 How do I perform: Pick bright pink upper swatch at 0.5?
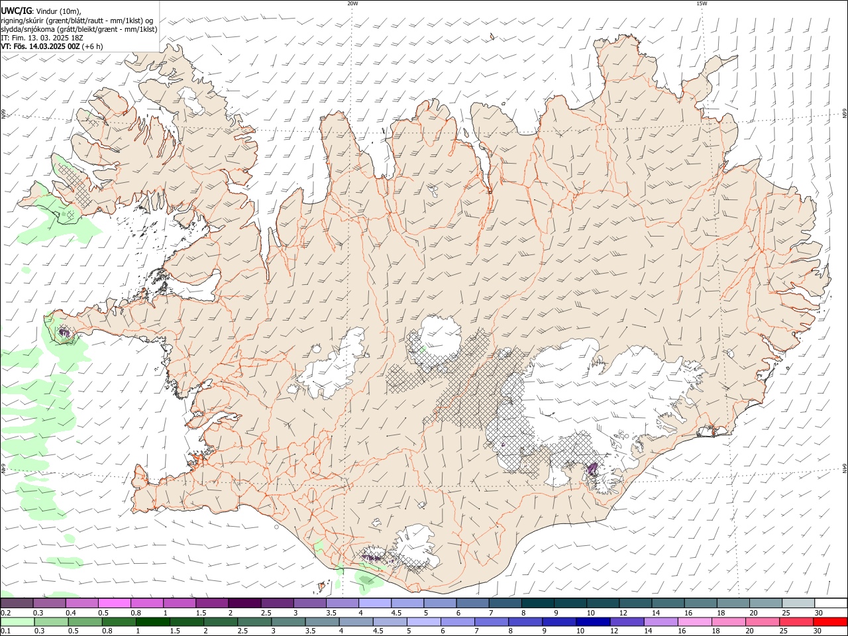pos(115,603)
